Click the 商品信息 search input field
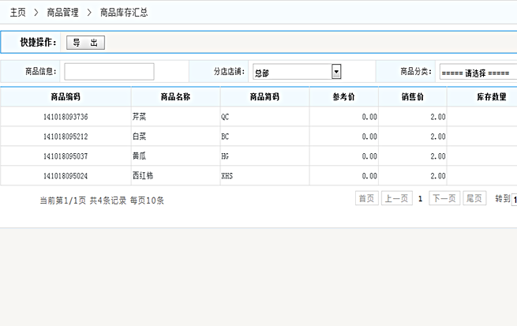Screen dimensions: 517x326 [109, 72]
